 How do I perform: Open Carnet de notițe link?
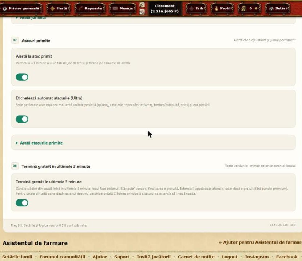tap(196, 257)
